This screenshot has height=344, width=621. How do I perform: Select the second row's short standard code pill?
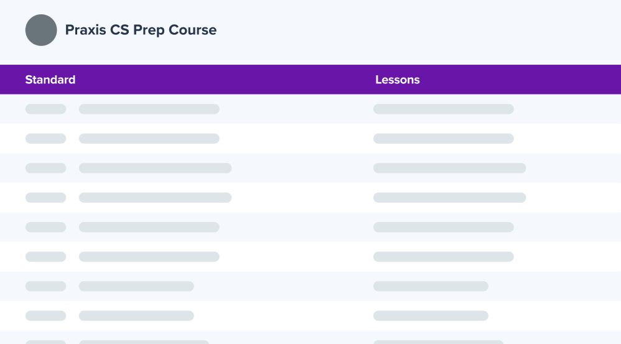pos(45,139)
